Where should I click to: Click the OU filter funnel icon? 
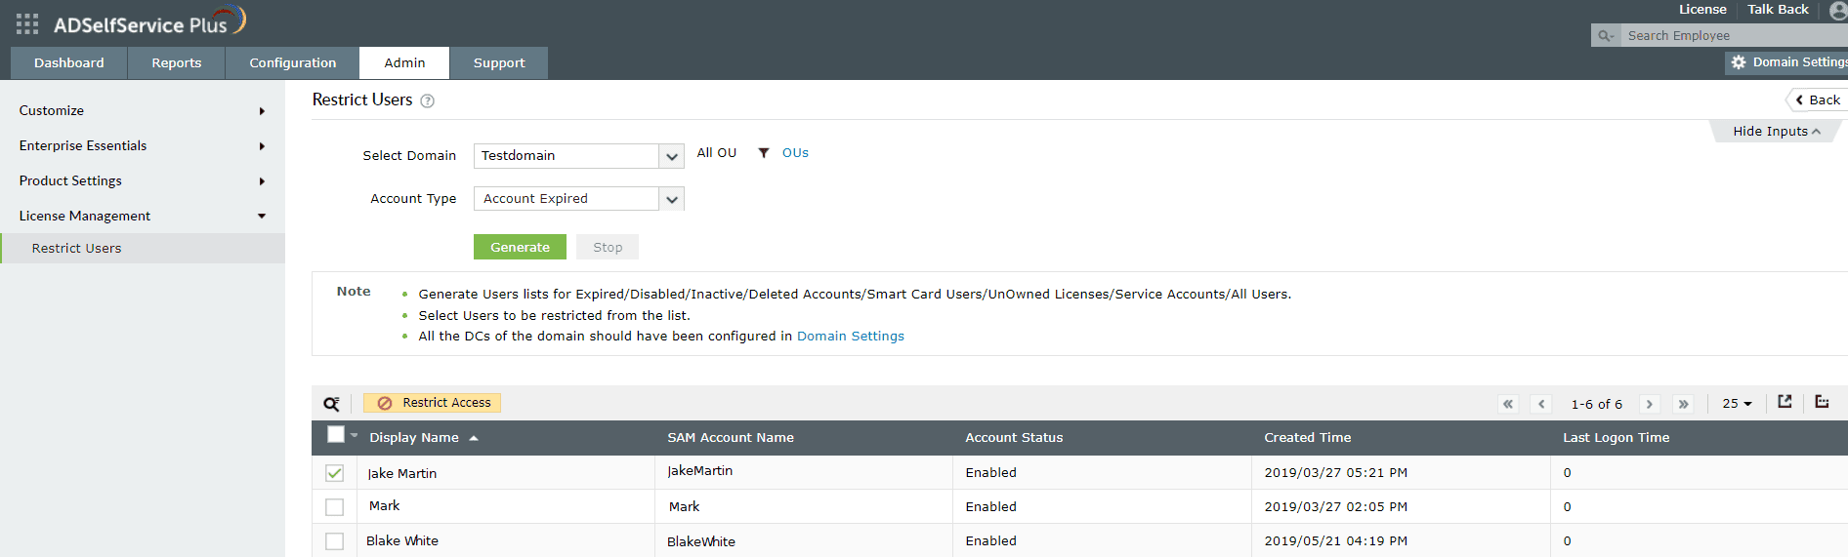[764, 153]
